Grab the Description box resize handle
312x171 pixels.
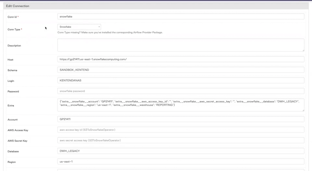303,50
